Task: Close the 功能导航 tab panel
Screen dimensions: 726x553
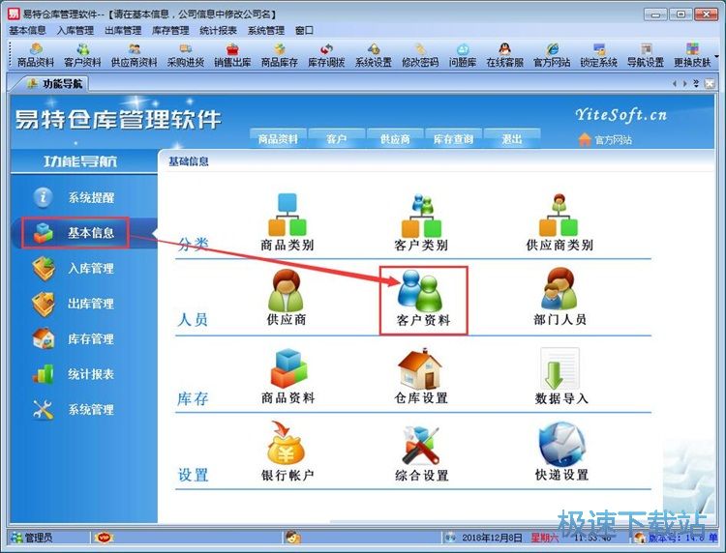Action: [x=709, y=84]
